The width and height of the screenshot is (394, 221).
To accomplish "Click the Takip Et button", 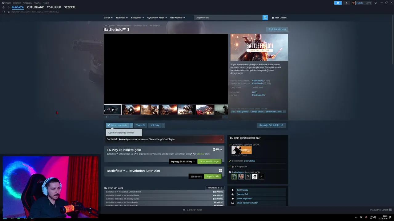I will [140, 125].
